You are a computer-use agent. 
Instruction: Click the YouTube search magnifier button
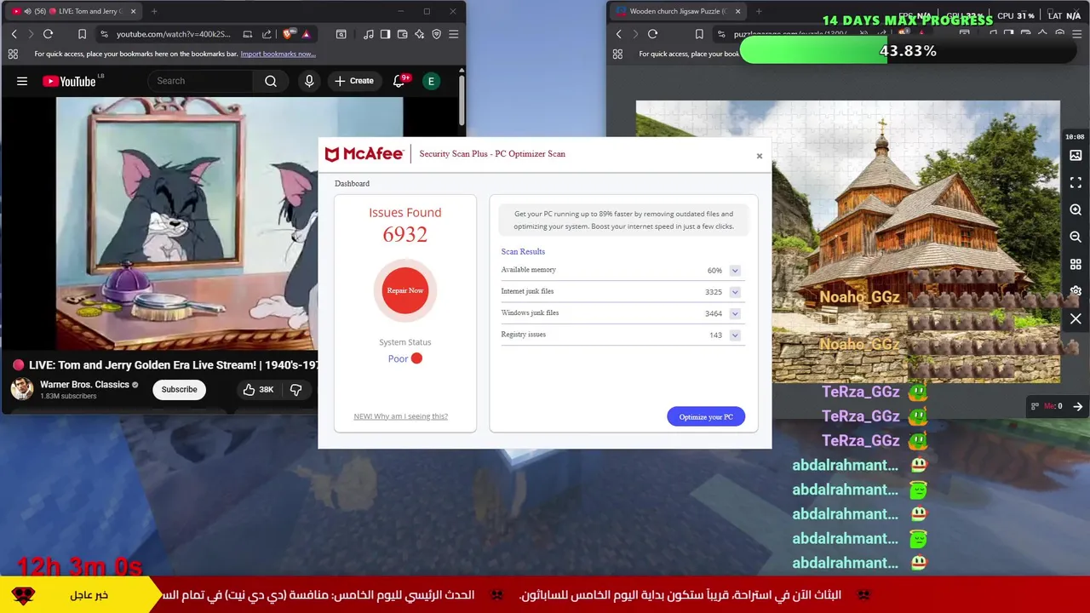pos(271,81)
